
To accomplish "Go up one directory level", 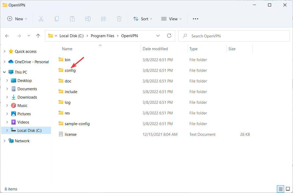I will coord(38,36).
